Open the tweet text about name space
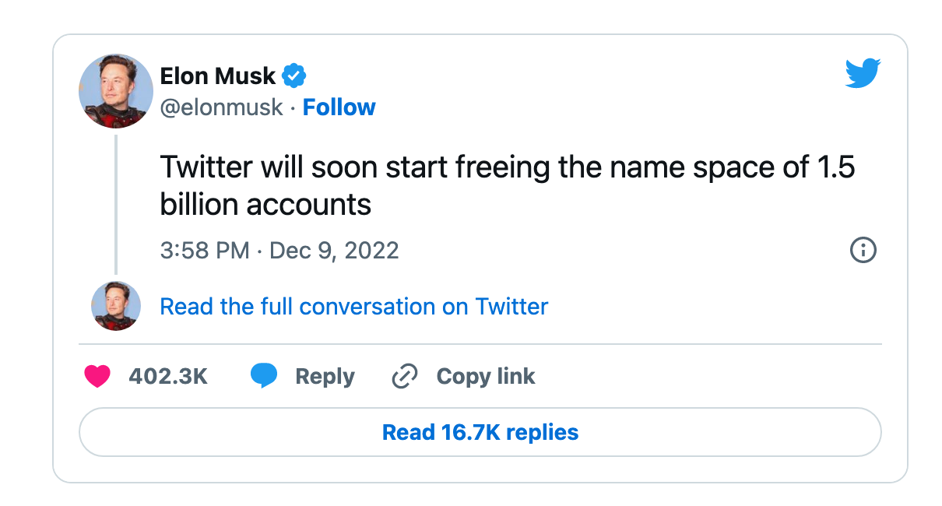942x506 pixels. (x=507, y=185)
